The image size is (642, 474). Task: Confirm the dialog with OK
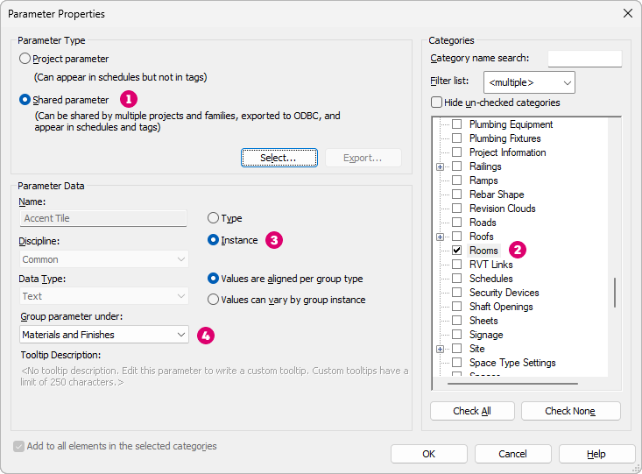428,454
